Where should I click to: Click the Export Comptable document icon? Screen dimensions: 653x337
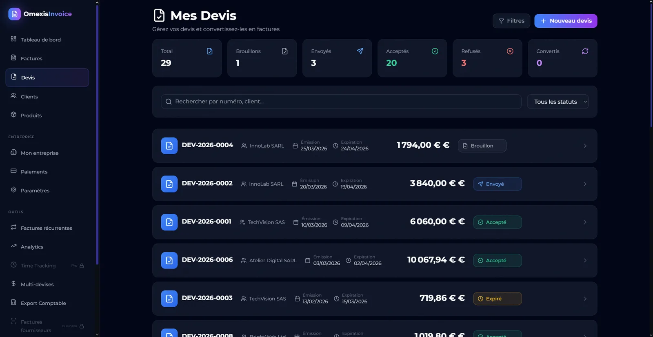pyautogui.click(x=13, y=302)
